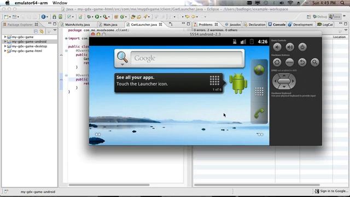Image resolution: width=350 pixels, height=197 pixels.
Task: Open the Console view tab
Action: [277, 25]
